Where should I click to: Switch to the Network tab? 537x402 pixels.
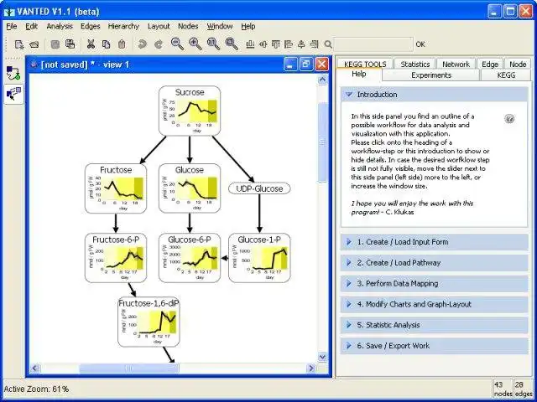pyautogui.click(x=456, y=64)
